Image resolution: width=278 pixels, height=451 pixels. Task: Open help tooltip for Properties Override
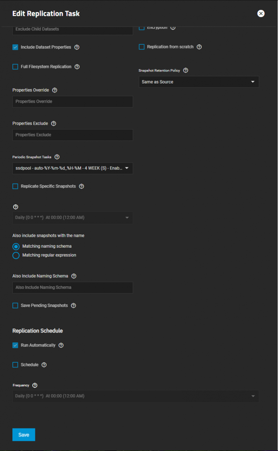coord(55,90)
